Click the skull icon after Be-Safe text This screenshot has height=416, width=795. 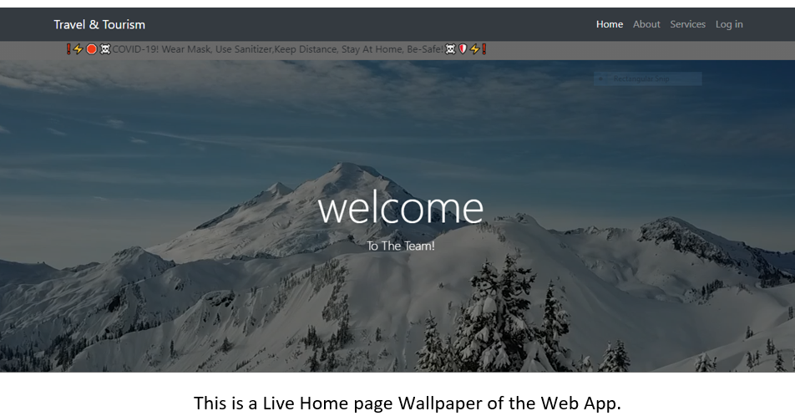click(x=450, y=49)
